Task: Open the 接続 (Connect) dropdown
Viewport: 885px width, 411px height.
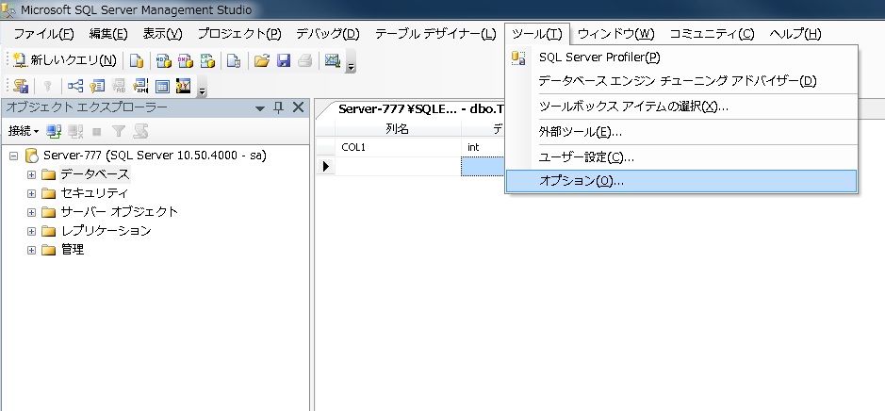Action: [24, 131]
